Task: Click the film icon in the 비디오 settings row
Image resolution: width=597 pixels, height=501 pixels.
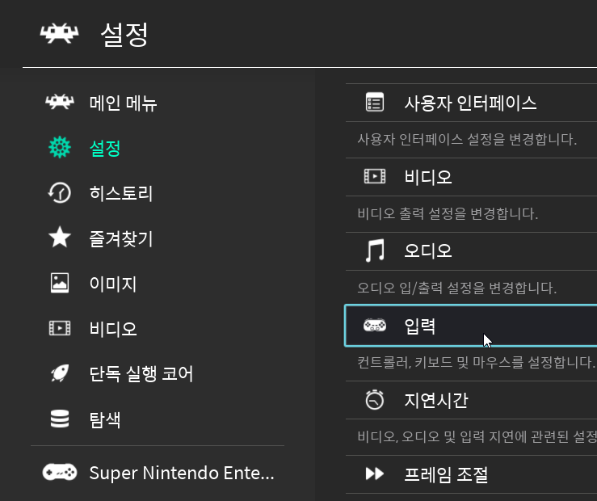Action: click(x=375, y=176)
